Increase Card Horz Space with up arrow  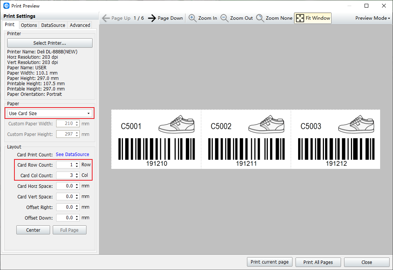point(77,184)
